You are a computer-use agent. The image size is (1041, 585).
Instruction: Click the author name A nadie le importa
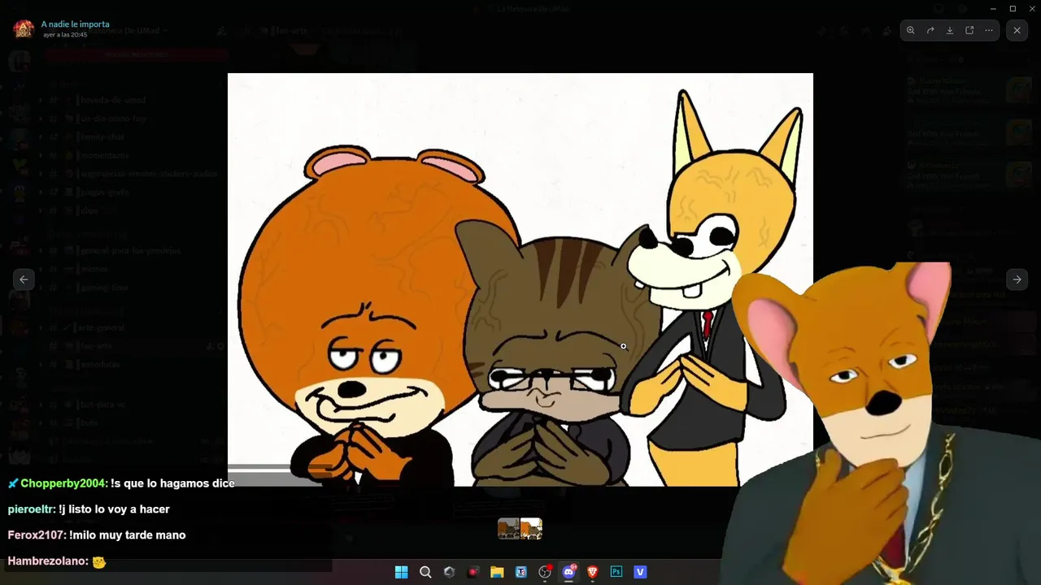tap(76, 24)
